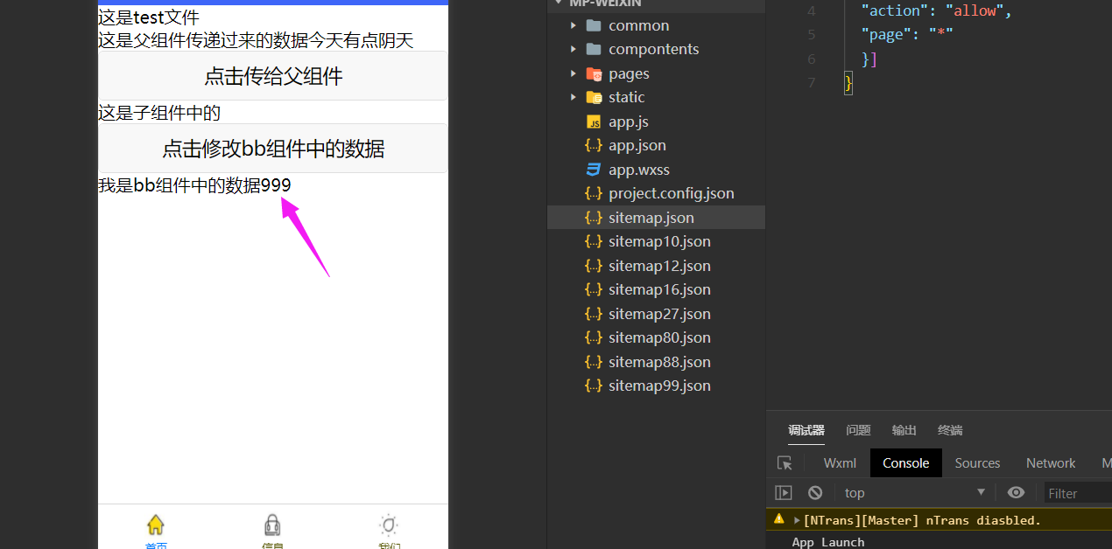Select the element inspector picker icon
The height and width of the screenshot is (549, 1112).
point(785,463)
